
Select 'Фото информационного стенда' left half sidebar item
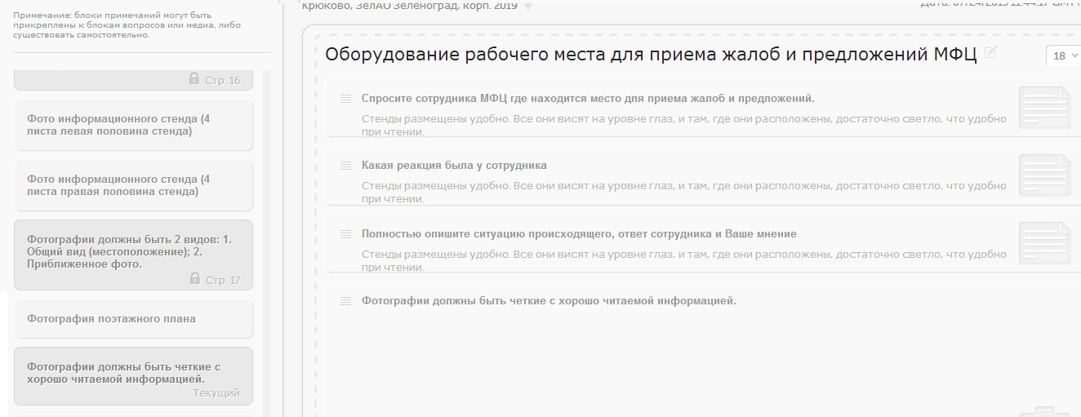134,125
